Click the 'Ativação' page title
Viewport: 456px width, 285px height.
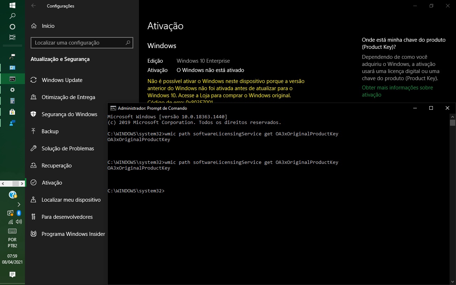tap(165, 26)
